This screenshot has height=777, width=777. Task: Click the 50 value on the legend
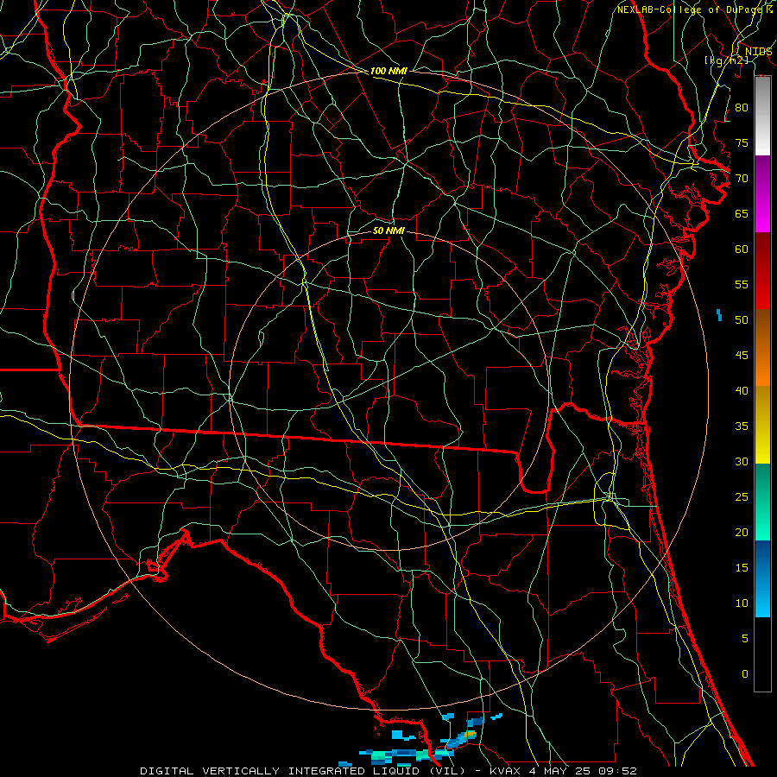[x=742, y=320]
